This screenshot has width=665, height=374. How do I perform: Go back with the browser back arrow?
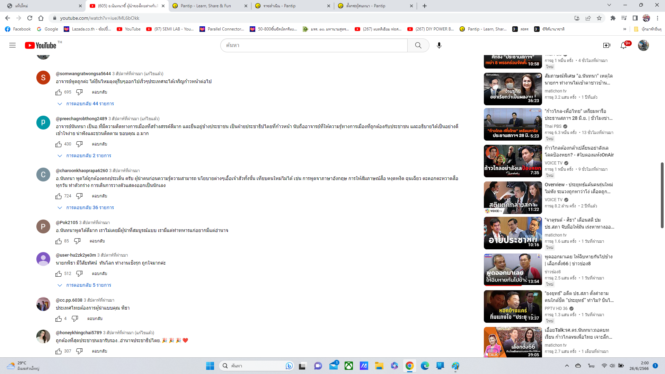click(8, 18)
